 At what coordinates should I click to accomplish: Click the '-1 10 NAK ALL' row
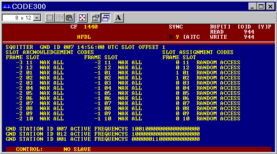(x=118, y=119)
